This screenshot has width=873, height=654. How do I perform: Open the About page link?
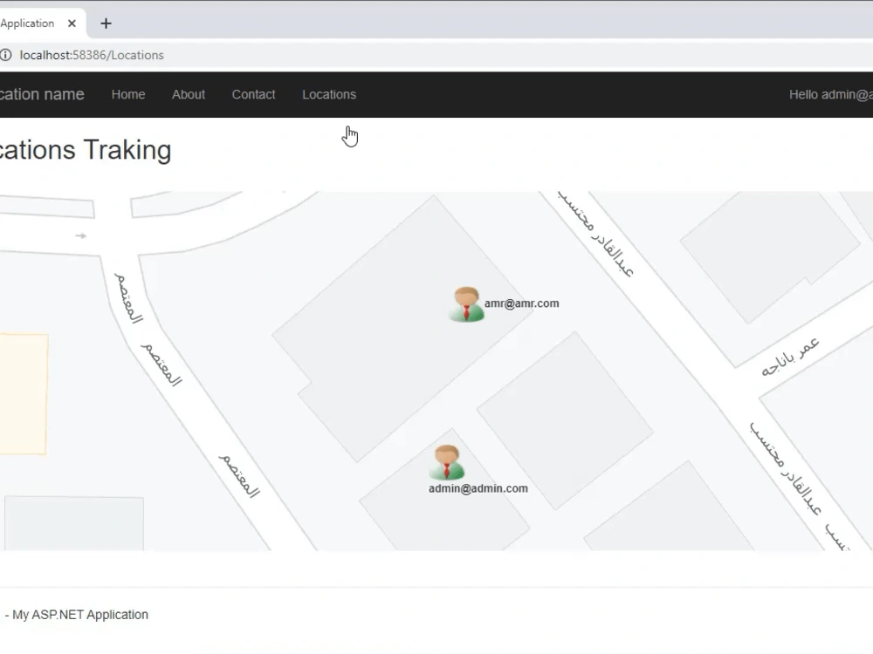pos(189,94)
